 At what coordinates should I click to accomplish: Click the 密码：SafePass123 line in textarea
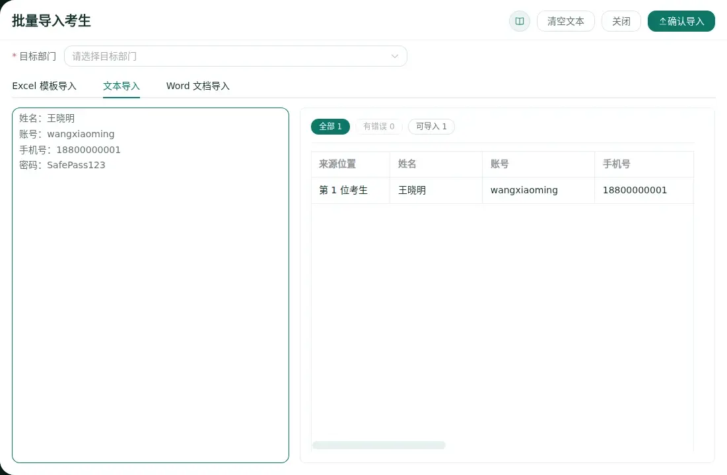pos(62,166)
